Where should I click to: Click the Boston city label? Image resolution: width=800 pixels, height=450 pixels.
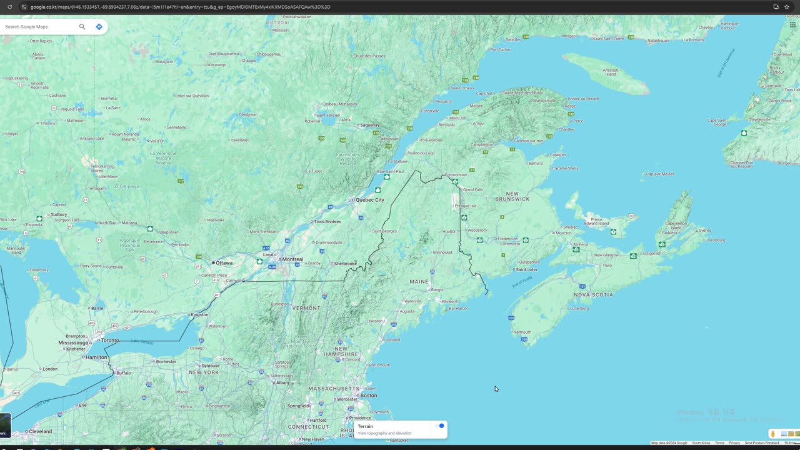click(x=368, y=396)
